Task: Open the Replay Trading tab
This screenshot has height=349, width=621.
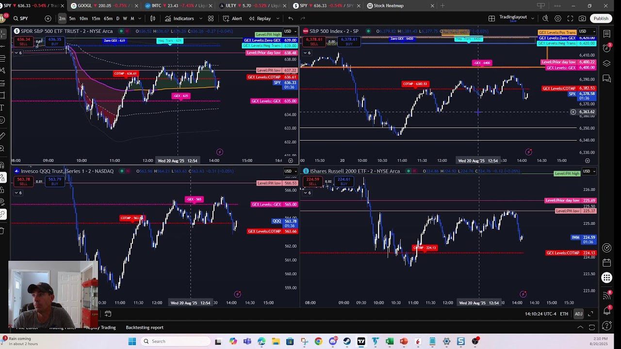Action: pyautogui.click(x=100, y=328)
